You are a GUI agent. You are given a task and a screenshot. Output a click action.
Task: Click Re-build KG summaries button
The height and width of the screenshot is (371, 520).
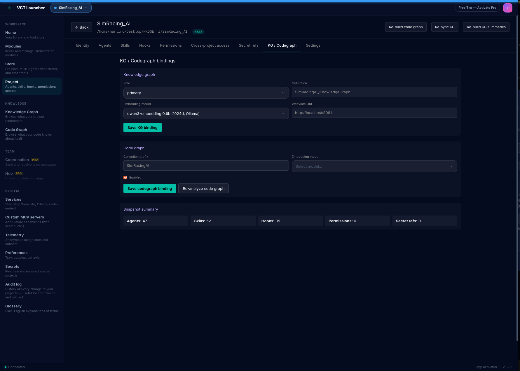point(486,27)
